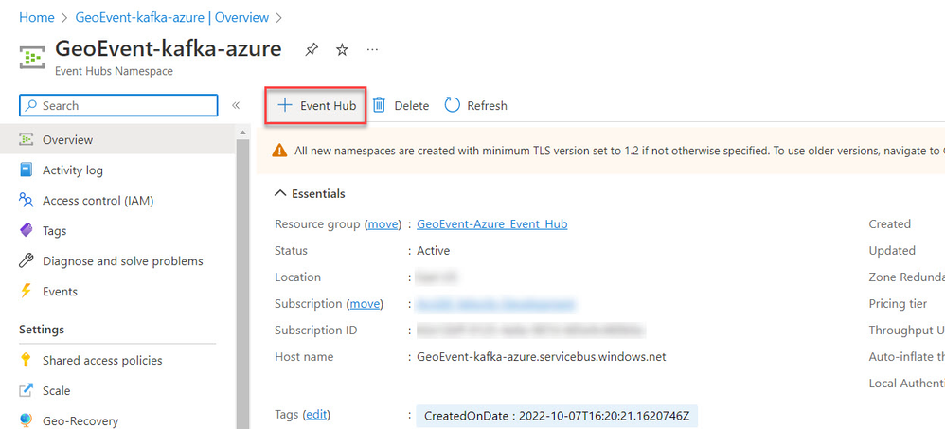Open Access control (IAM) page
This screenshot has height=429, width=945.
click(98, 200)
